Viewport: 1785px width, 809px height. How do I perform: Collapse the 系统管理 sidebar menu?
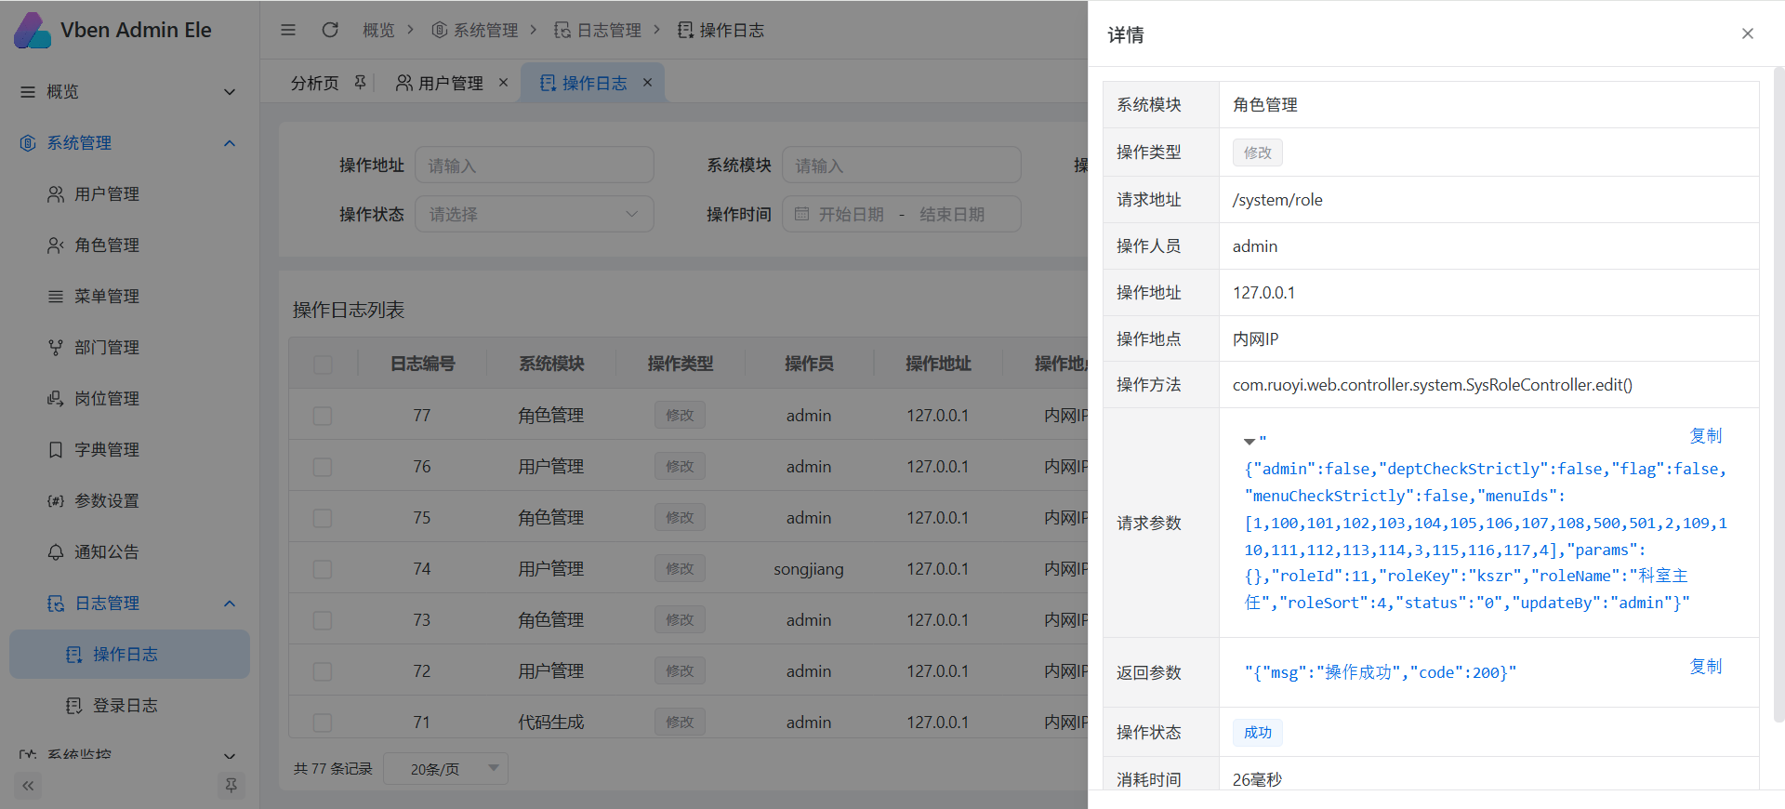pos(230,143)
